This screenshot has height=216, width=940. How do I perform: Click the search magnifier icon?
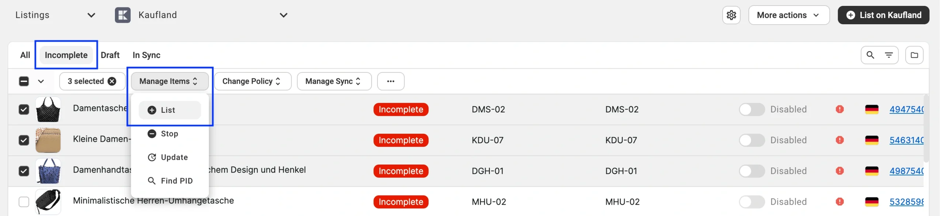(870, 55)
